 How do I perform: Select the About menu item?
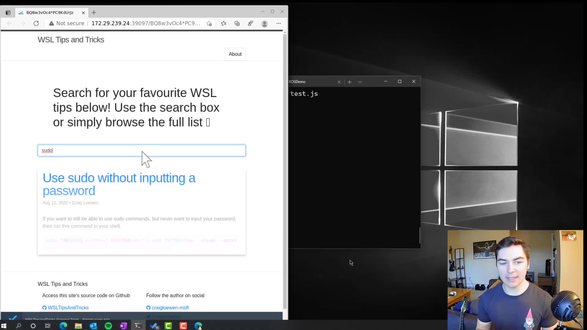235,54
